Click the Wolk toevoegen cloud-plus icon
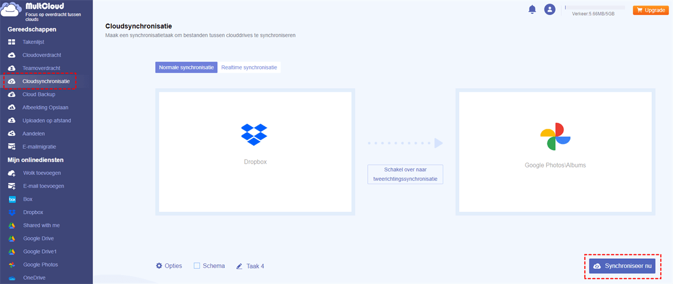 point(12,173)
